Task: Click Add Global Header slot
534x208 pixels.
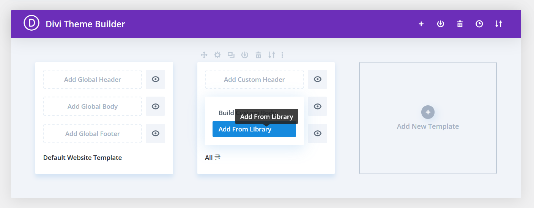Action: tap(93, 80)
